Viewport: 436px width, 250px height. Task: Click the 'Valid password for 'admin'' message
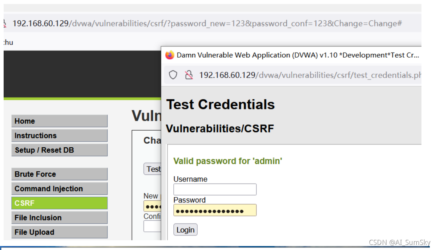coord(228,161)
